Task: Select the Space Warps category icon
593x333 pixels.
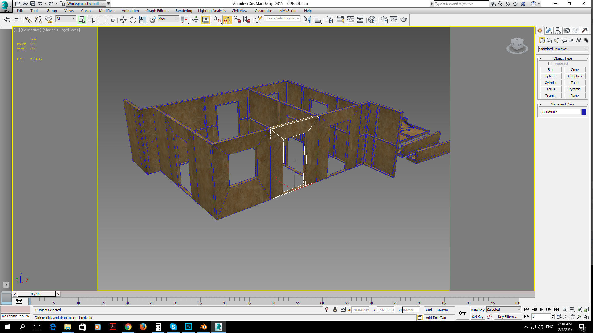Action: point(579,40)
